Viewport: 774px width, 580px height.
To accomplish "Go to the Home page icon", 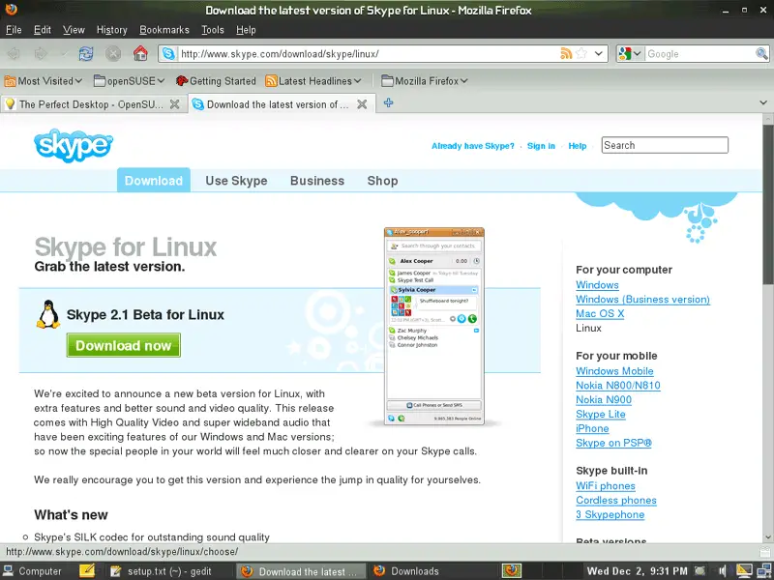I will [x=140, y=53].
